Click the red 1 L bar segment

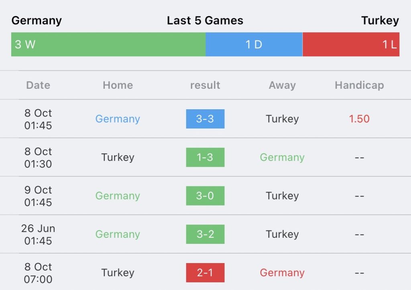(x=351, y=44)
